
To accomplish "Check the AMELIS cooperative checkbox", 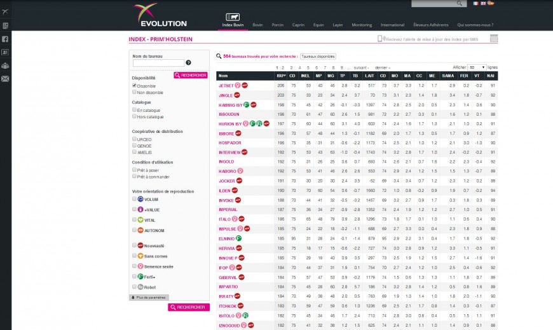I will pyautogui.click(x=134, y=152).
